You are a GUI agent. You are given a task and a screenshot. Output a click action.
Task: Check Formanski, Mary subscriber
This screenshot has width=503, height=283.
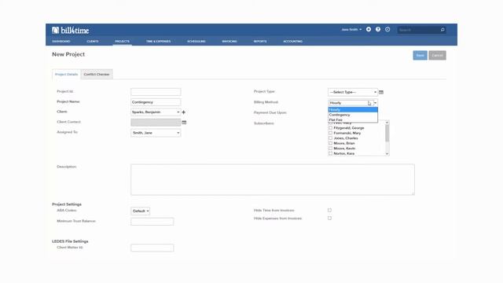tap(330, 133)
